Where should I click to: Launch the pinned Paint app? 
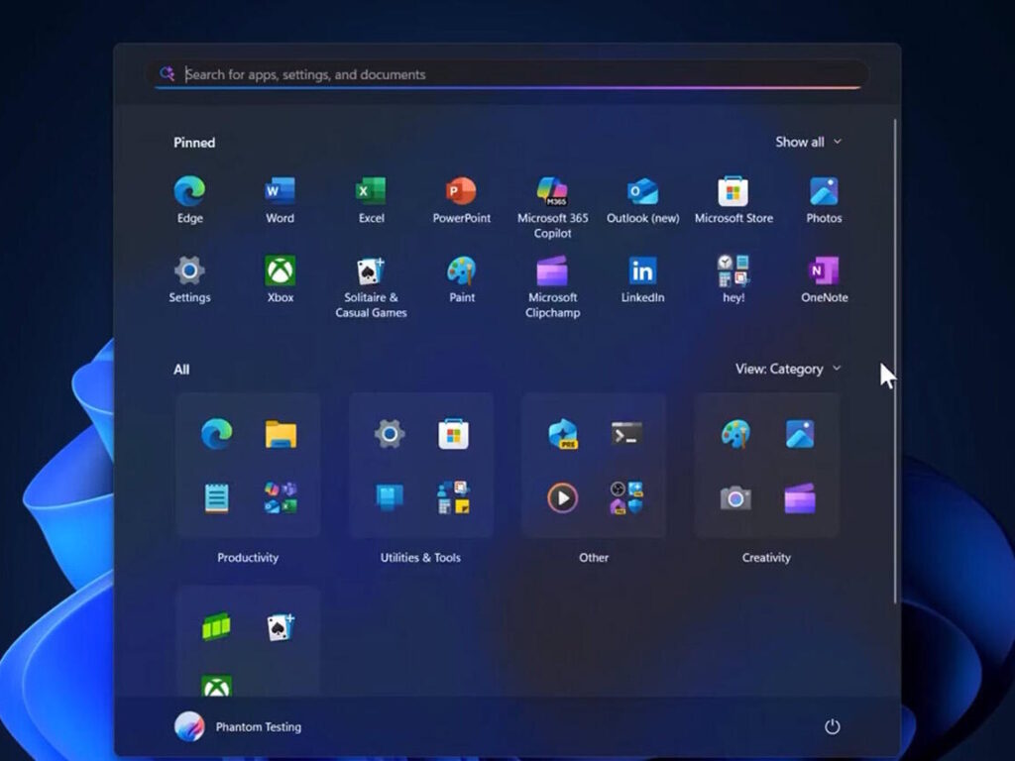[x=462, y=278]
